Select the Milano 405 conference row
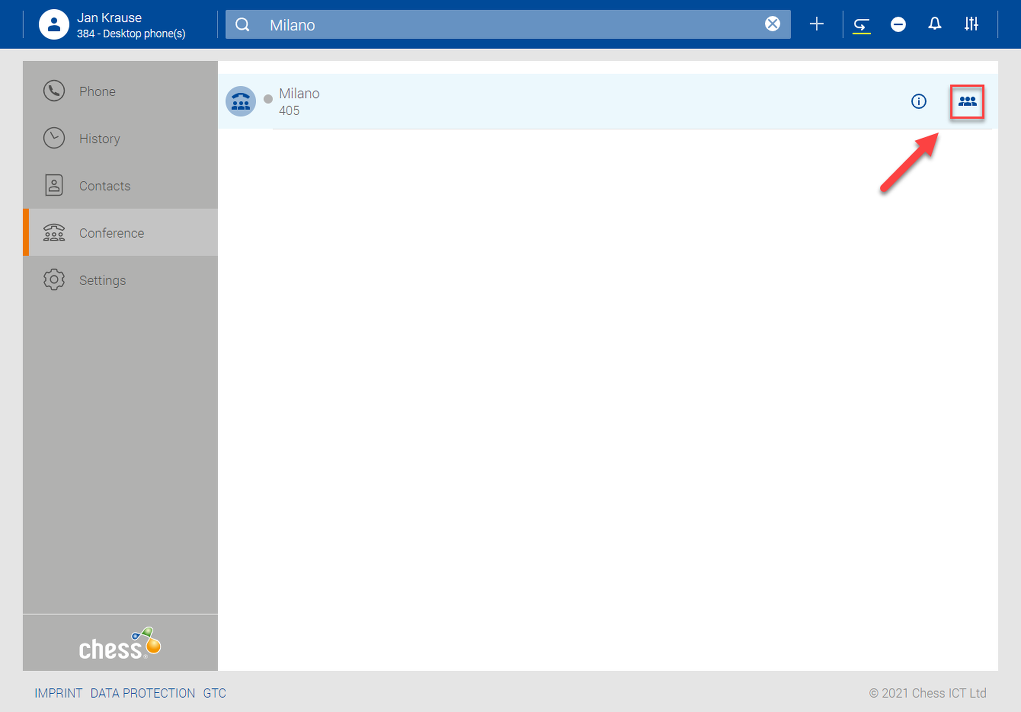 562,101
